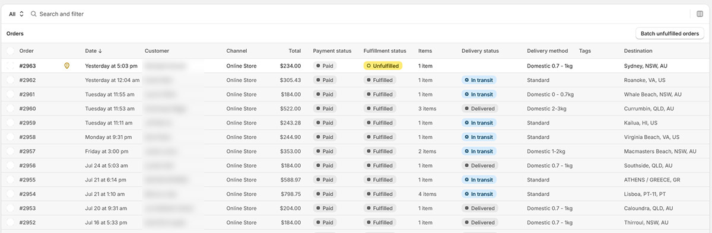Click destination Roanoke, VA, US
This screenshot has width=712, height=233.
coord(644,80)
